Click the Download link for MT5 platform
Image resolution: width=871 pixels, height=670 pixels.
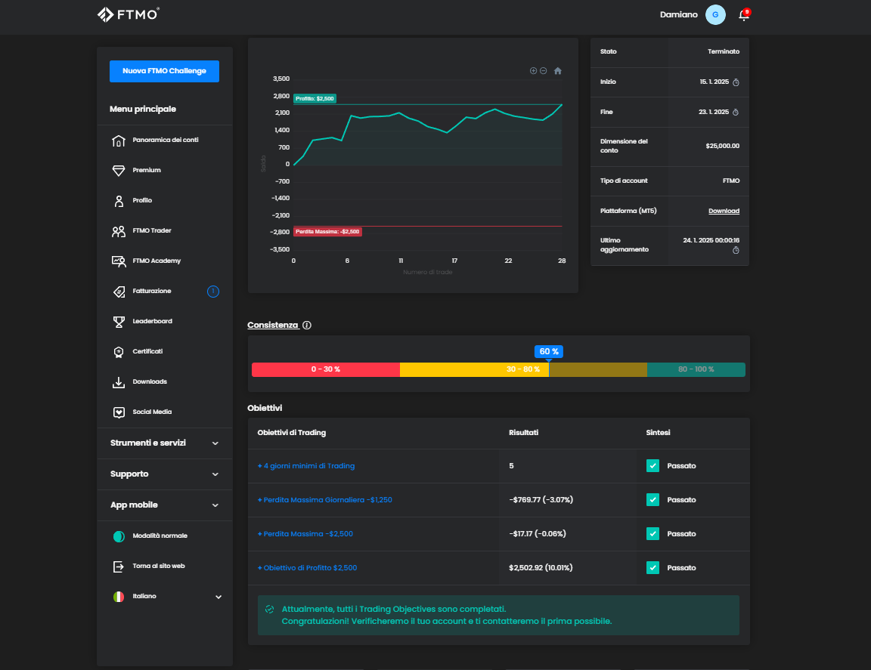[x=724, y=211]
